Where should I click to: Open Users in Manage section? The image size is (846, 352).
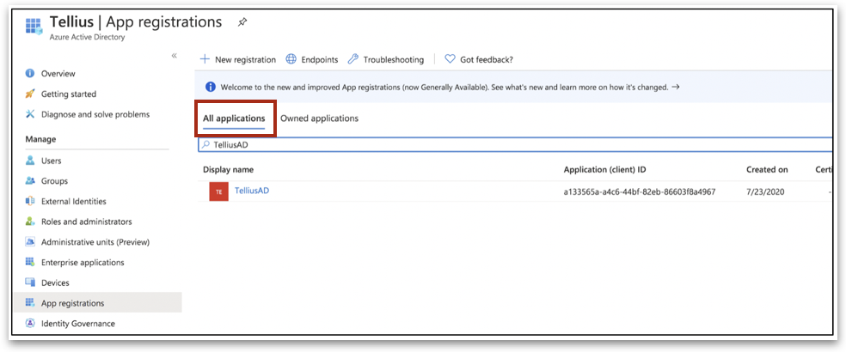point(52,161)
